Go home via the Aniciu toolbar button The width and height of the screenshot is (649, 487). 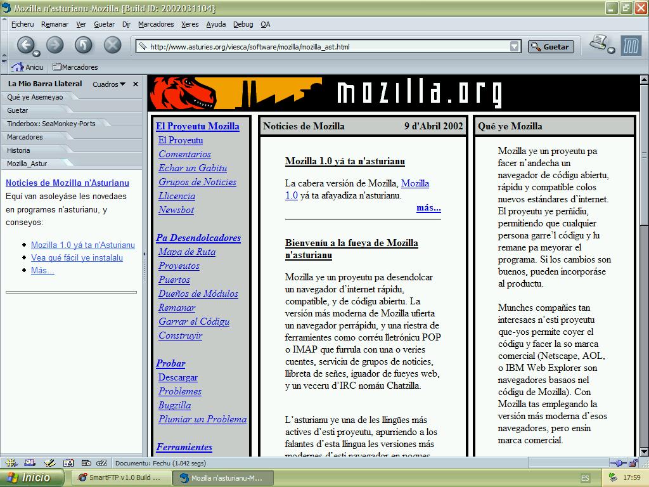tap(27, 67)
